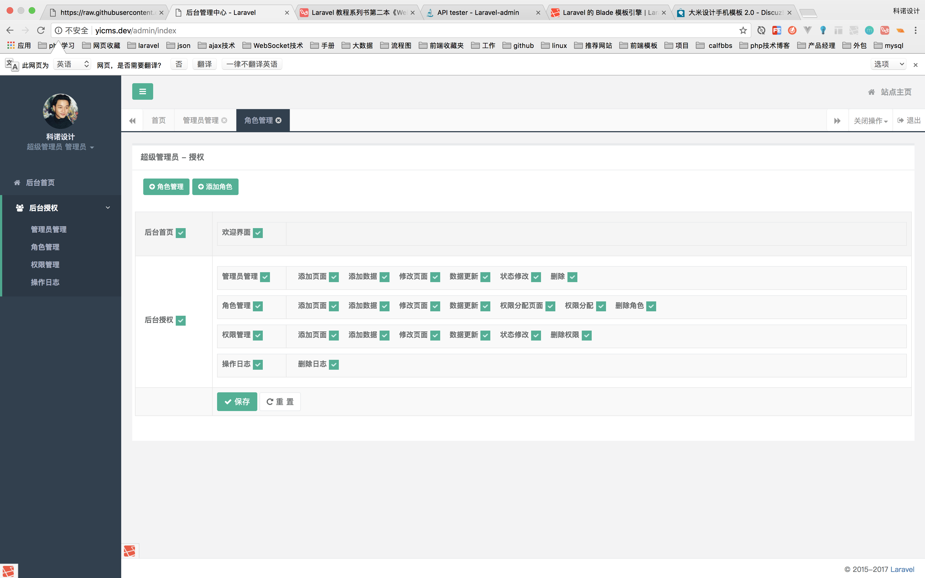The height and width of the screenshot is (578, 925).
Task: Reload the page with browser refresh icon
Action: [x=41, y=31]
